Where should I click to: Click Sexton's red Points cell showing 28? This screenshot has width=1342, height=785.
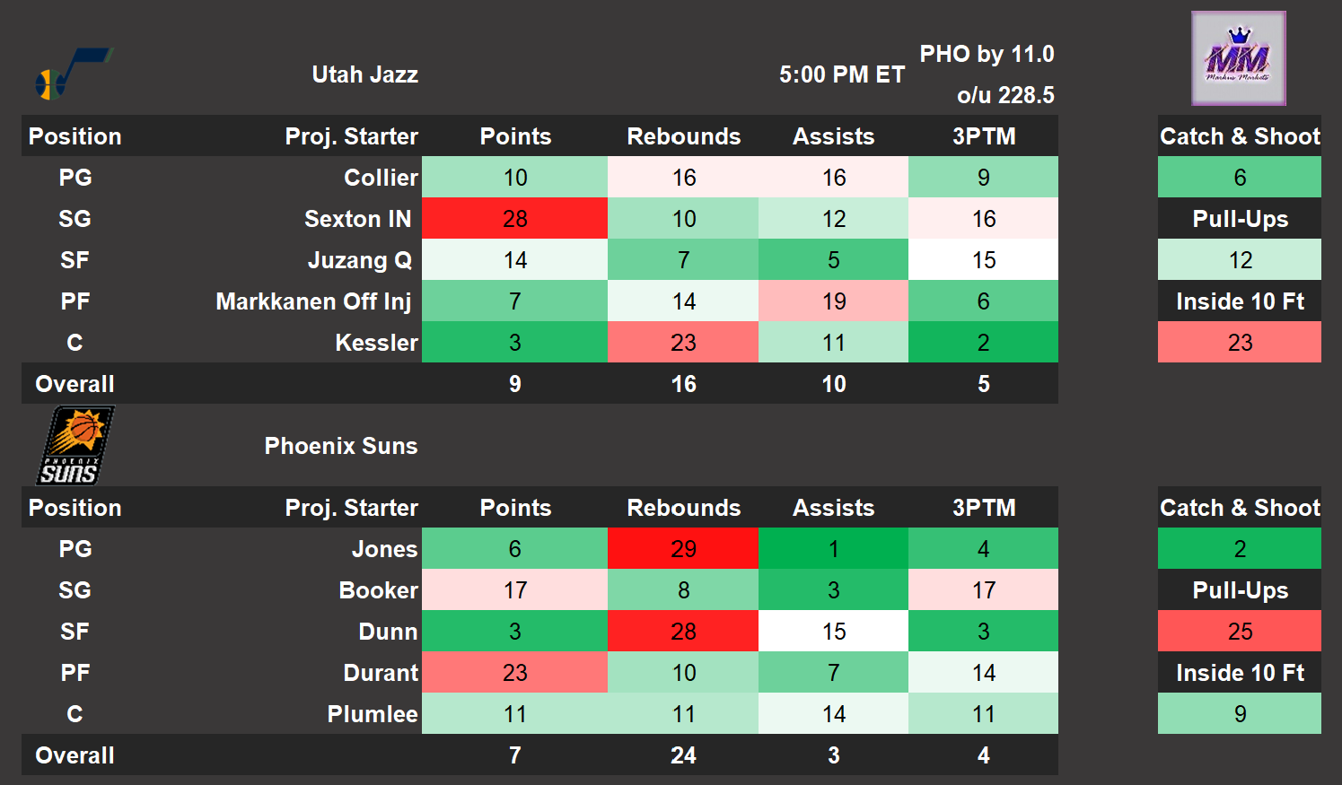[x=514, y=219]
